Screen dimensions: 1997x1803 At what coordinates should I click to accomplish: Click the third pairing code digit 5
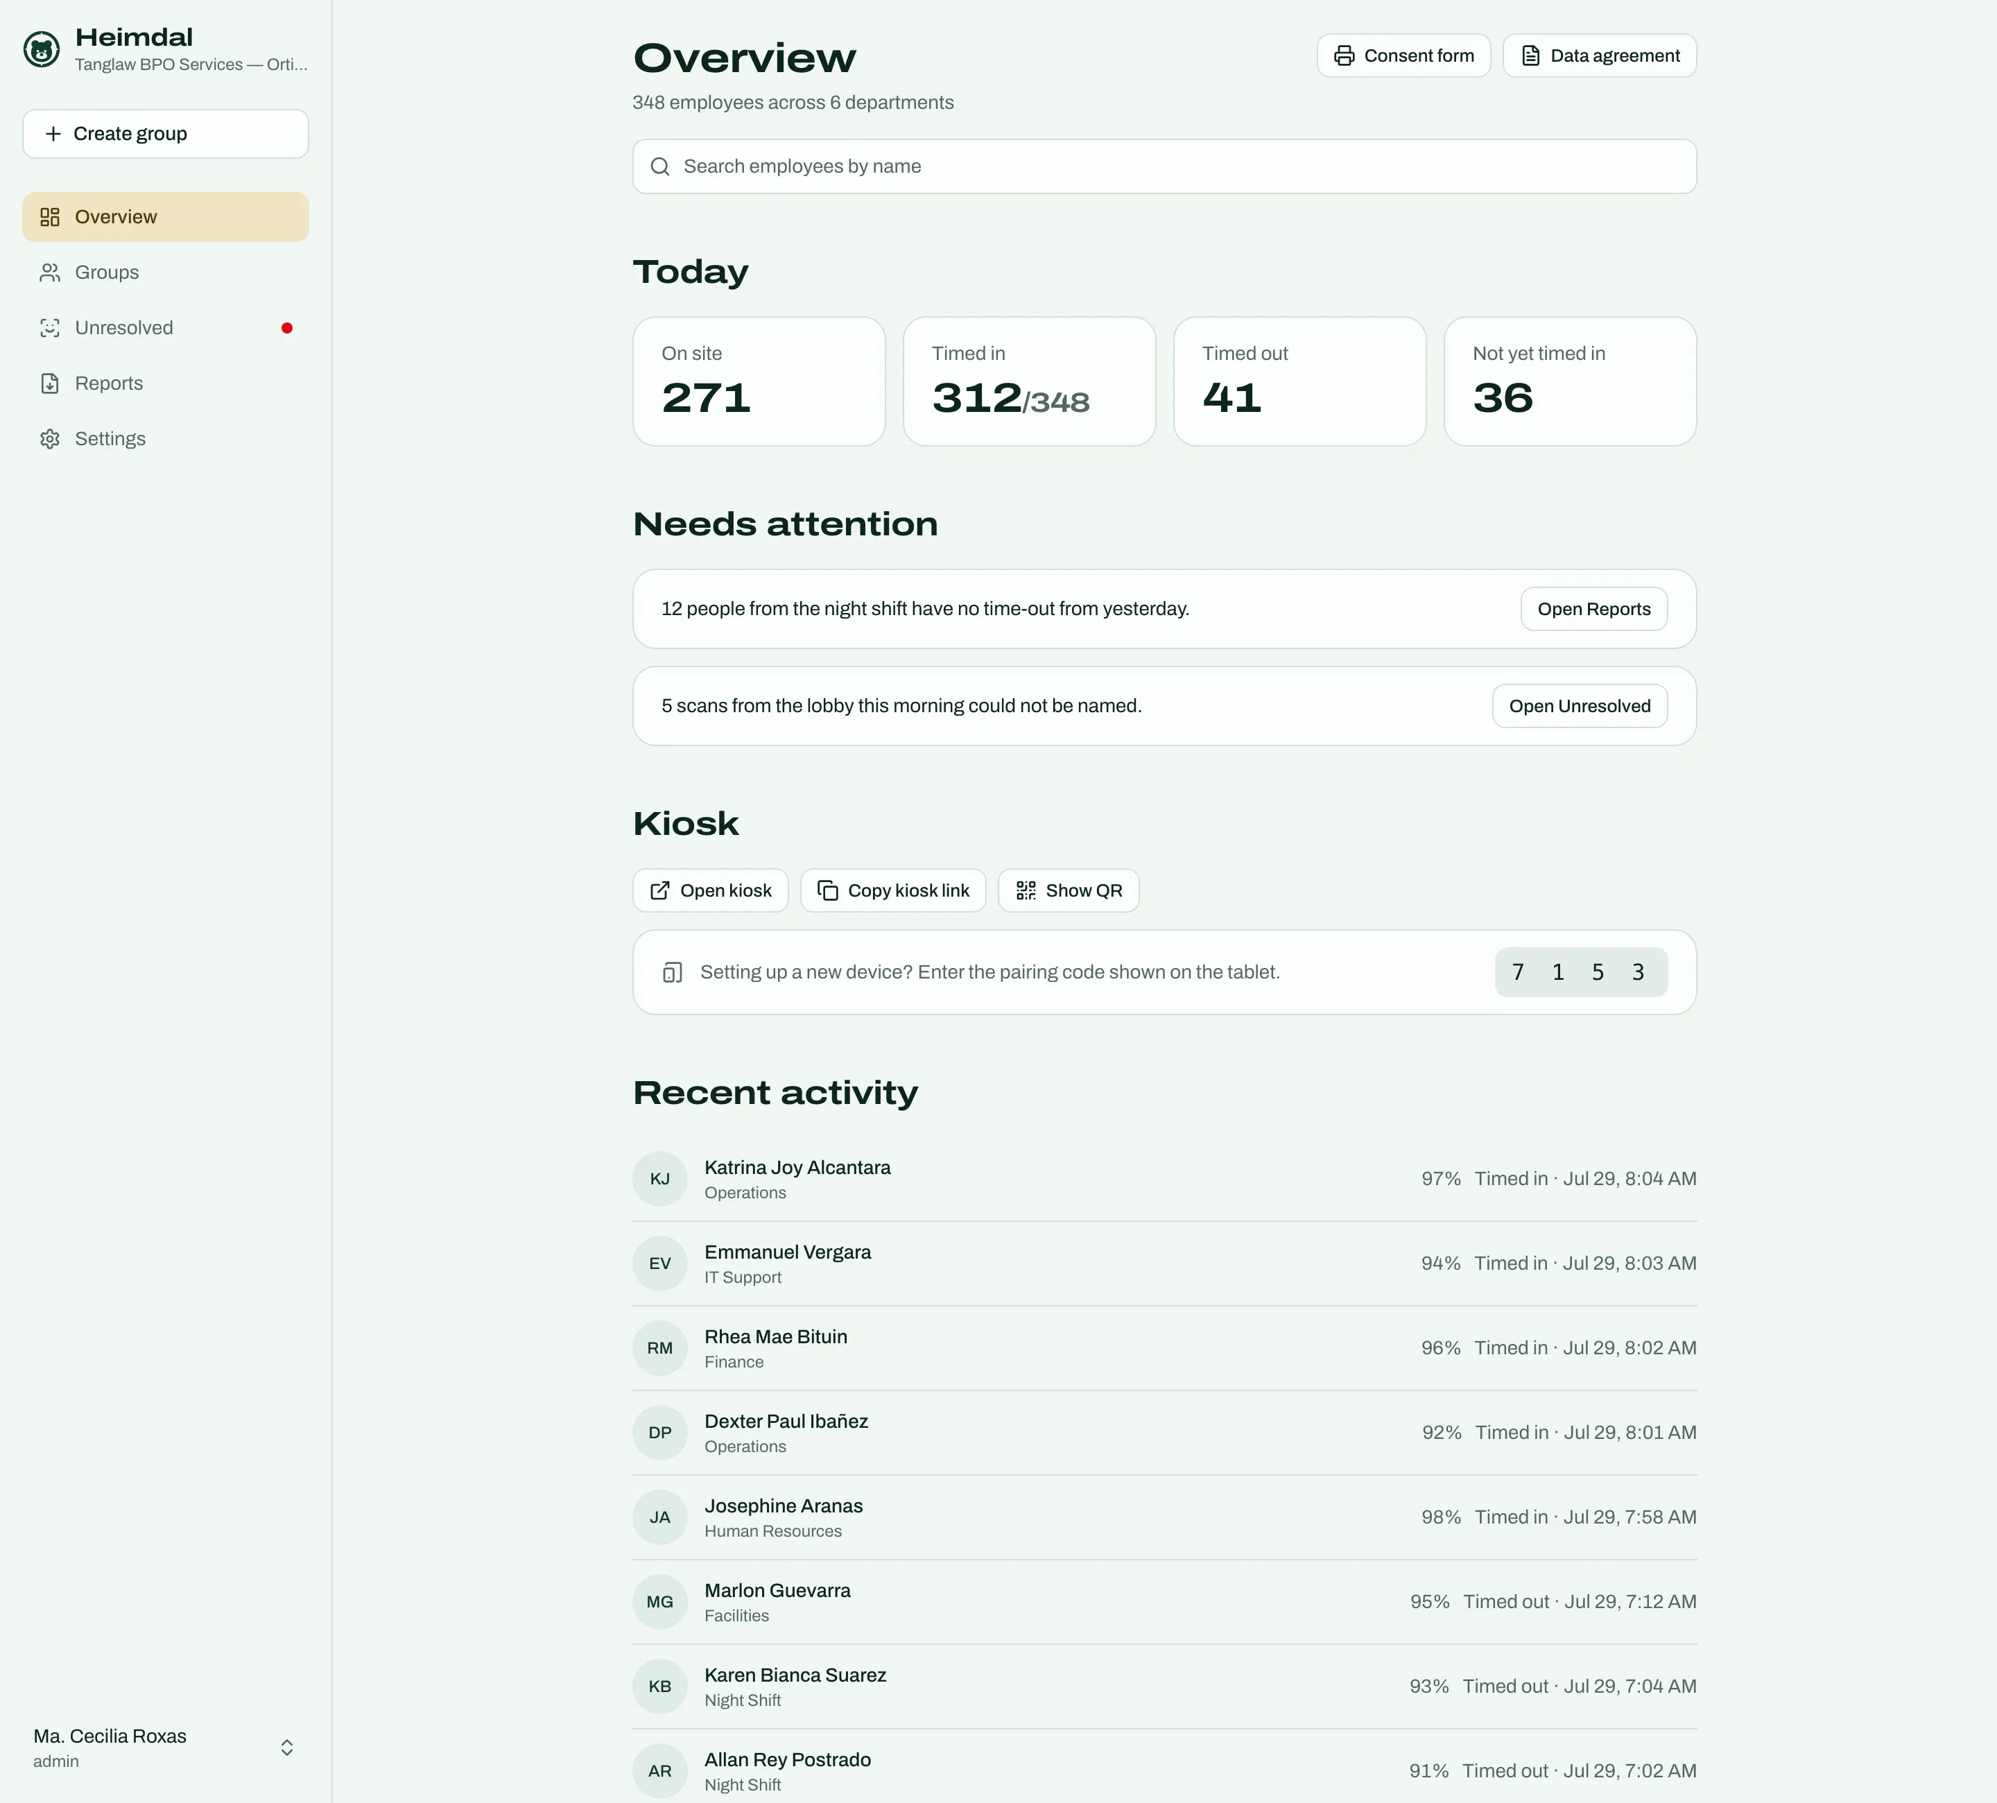[1598, 972]
